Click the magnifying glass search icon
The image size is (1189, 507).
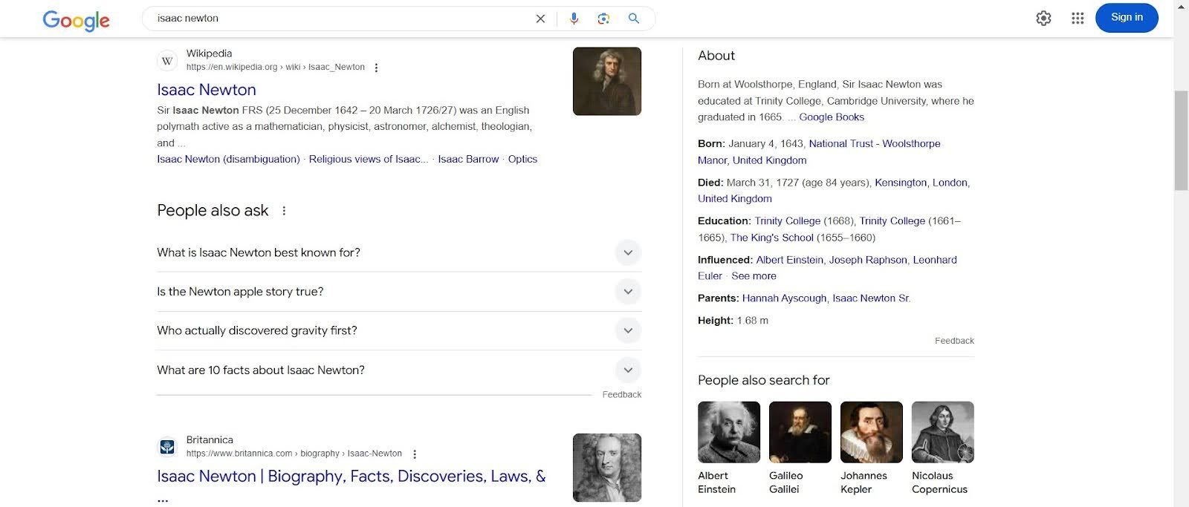click(x=634, y=19)
